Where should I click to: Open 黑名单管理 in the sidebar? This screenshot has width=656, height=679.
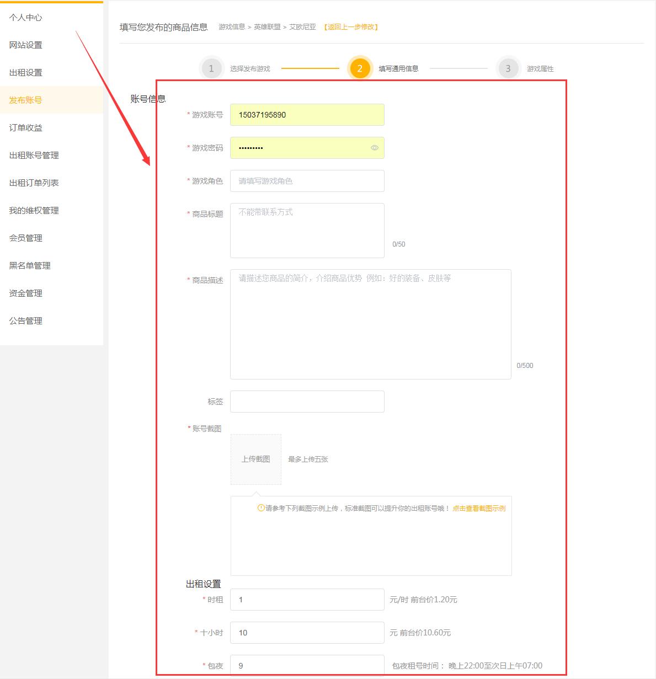tap(29, 265)
